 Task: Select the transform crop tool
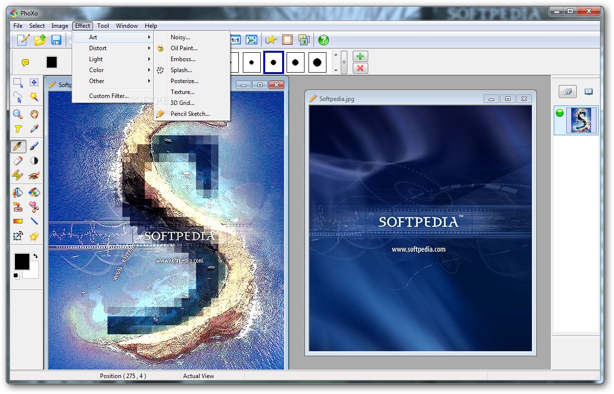click(18, 236)
